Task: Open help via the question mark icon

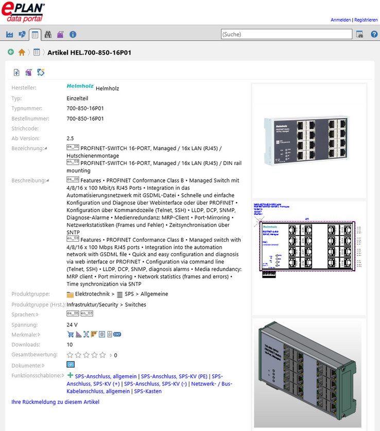Action: point(374,34)
